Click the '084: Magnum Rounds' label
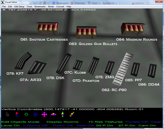164x129 pixels. click(137, 40)
